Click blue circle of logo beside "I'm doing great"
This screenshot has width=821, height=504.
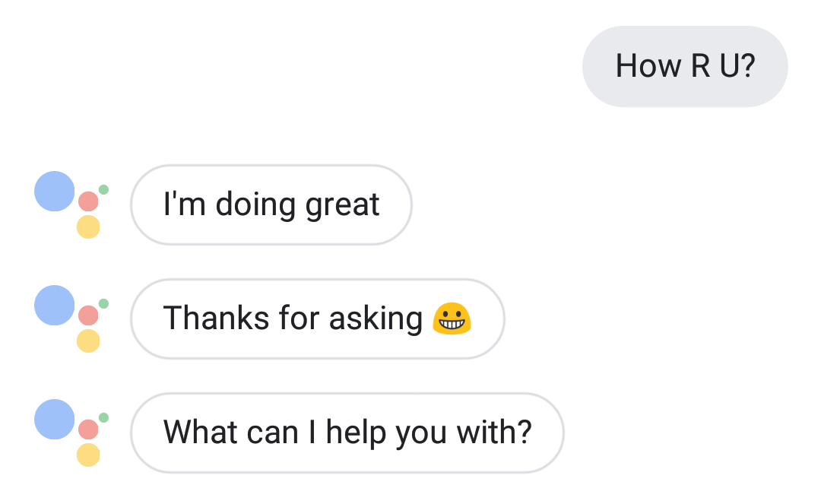(55, 191)
